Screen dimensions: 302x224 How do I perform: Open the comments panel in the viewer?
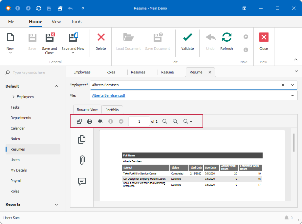81,181
